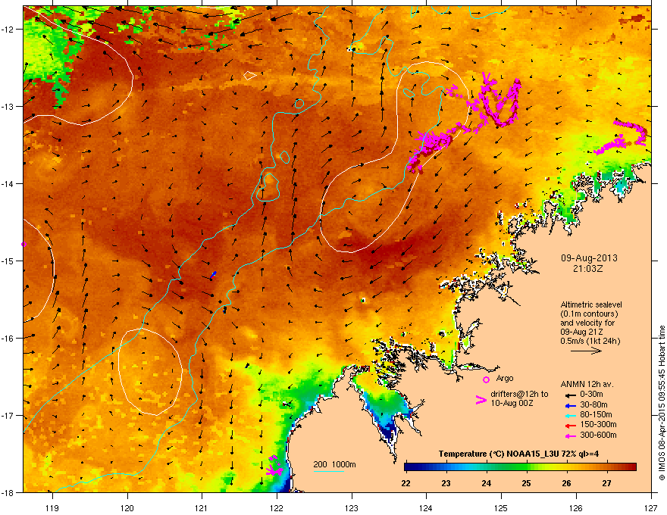The width and height of the screenshot is (667, 515).
Task: Click the blue ANMN mooring arrow on the map
Action: [x=213, y=275]
